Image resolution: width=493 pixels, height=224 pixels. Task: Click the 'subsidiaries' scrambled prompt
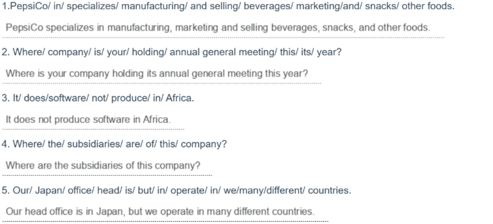pyautogui.click(x=114, y=144)
